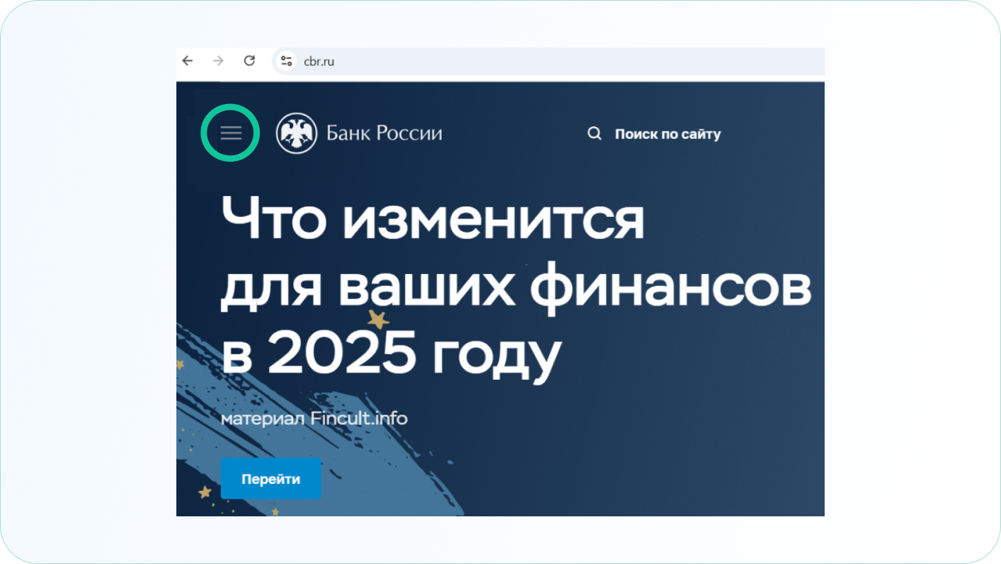The width and height of the screenshot is (1001, 564).
Task: Click the search magnifier icon
Action: 594,134
